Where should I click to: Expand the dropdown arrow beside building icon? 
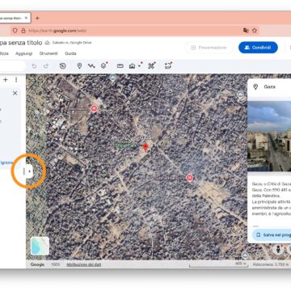click(140, 66)
